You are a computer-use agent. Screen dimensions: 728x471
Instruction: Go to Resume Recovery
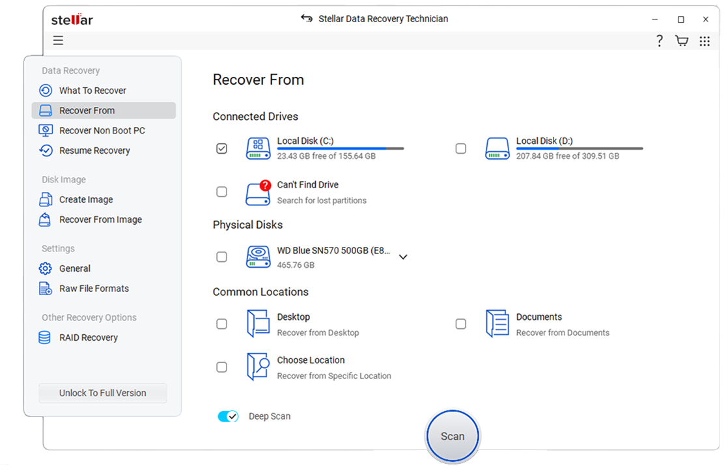click(x=104, y=150)
